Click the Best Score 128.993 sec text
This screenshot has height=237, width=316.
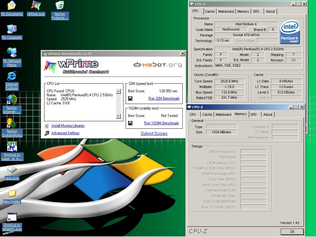click(x=168, y=91)
